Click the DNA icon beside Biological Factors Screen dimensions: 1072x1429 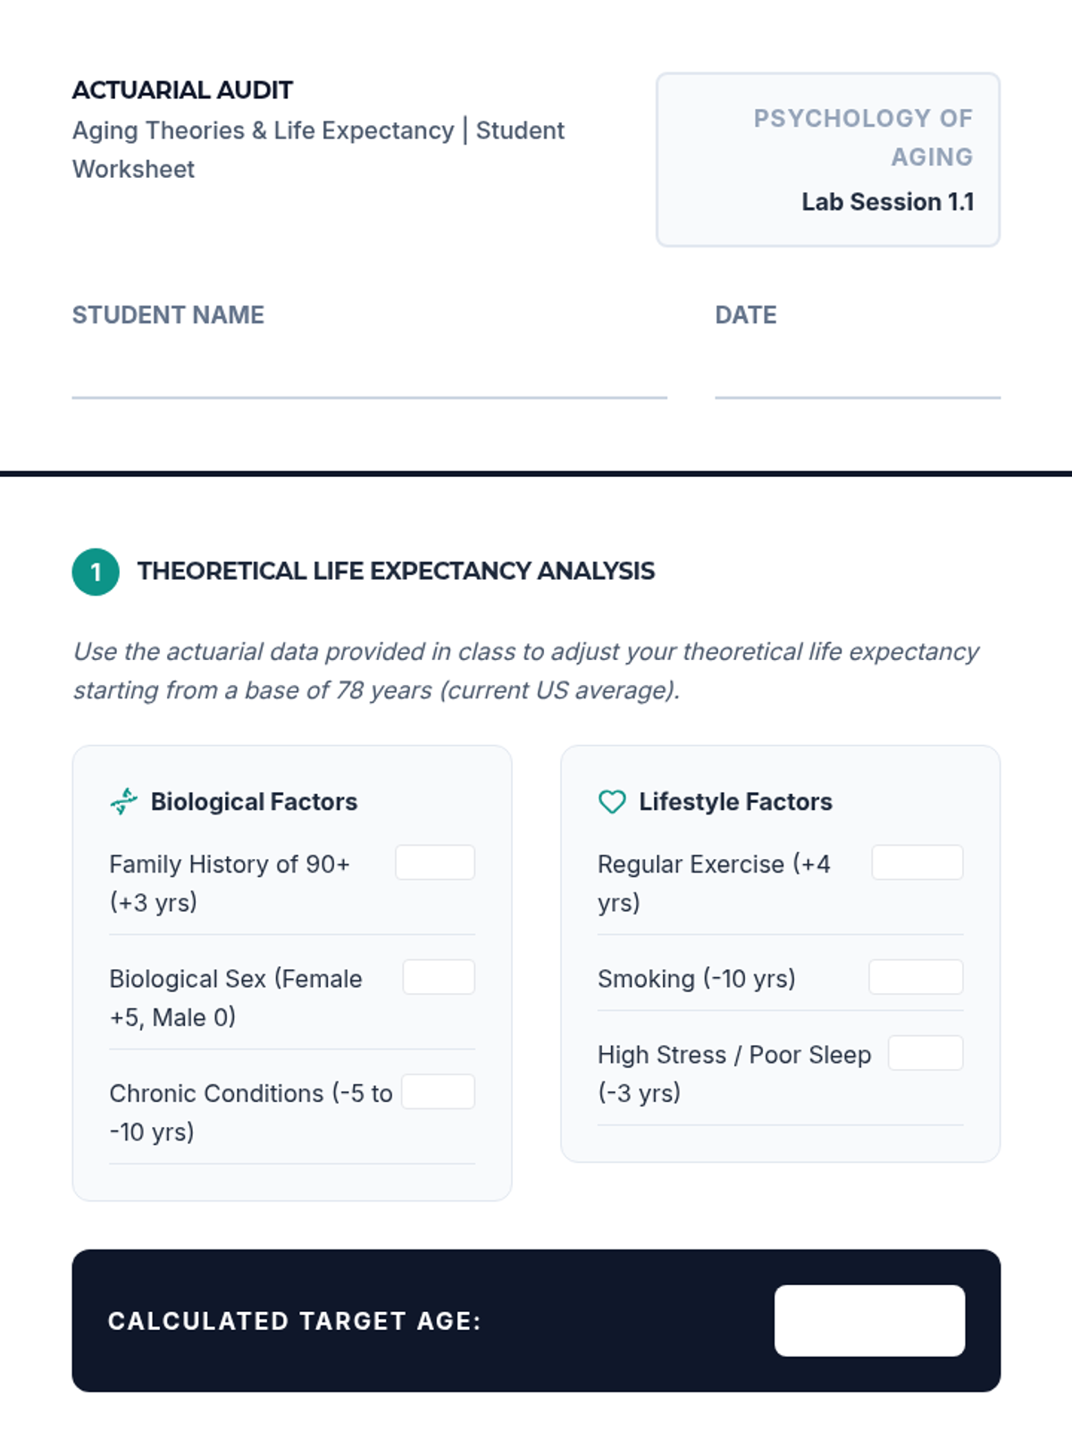pyautogui.click(x=123, y=801)
